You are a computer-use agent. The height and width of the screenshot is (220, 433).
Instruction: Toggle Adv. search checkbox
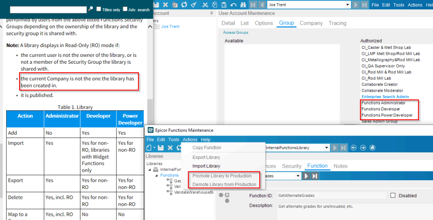pos(125,9)
